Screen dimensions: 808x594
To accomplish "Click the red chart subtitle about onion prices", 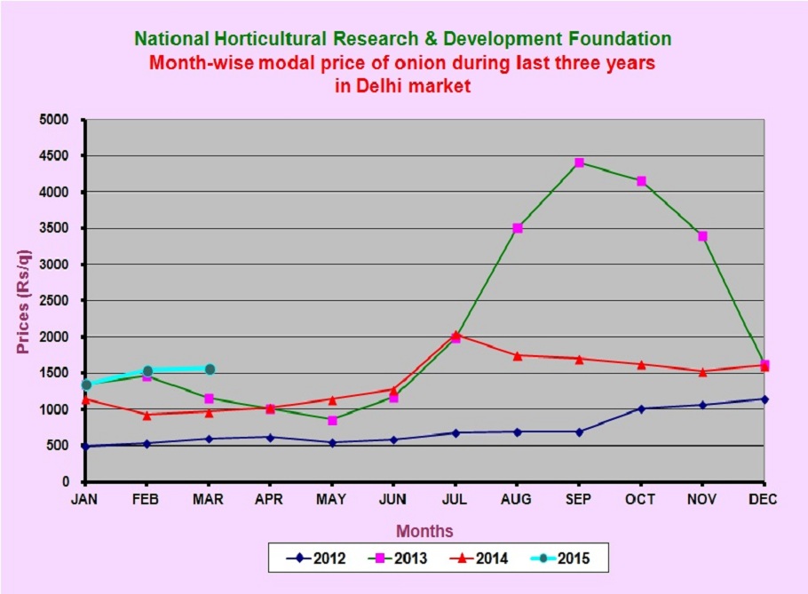I will tap(402, 63).
